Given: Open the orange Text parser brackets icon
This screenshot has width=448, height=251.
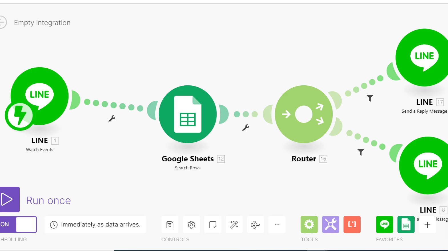Looking at the screenshot, I should coord(352,225).
